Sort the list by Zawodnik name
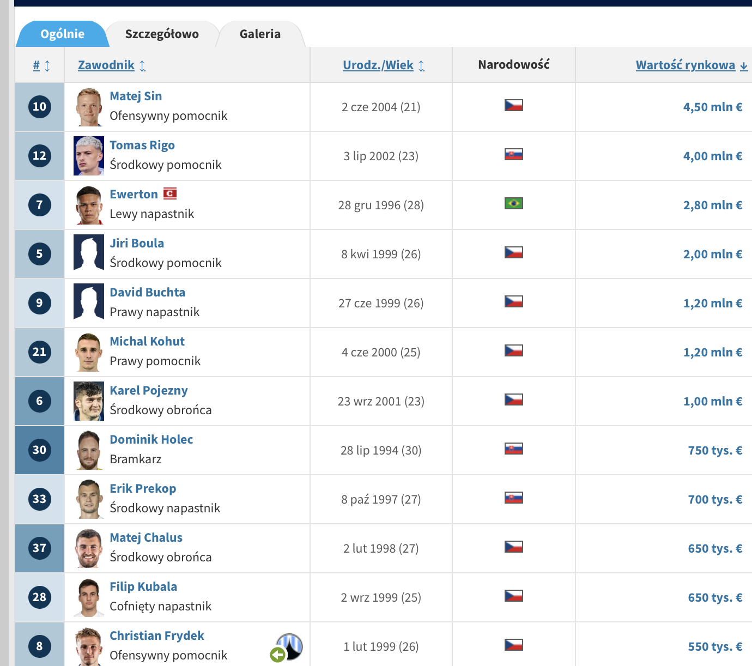The width and height of the screenshot is (752, 666). pos(106,65)
